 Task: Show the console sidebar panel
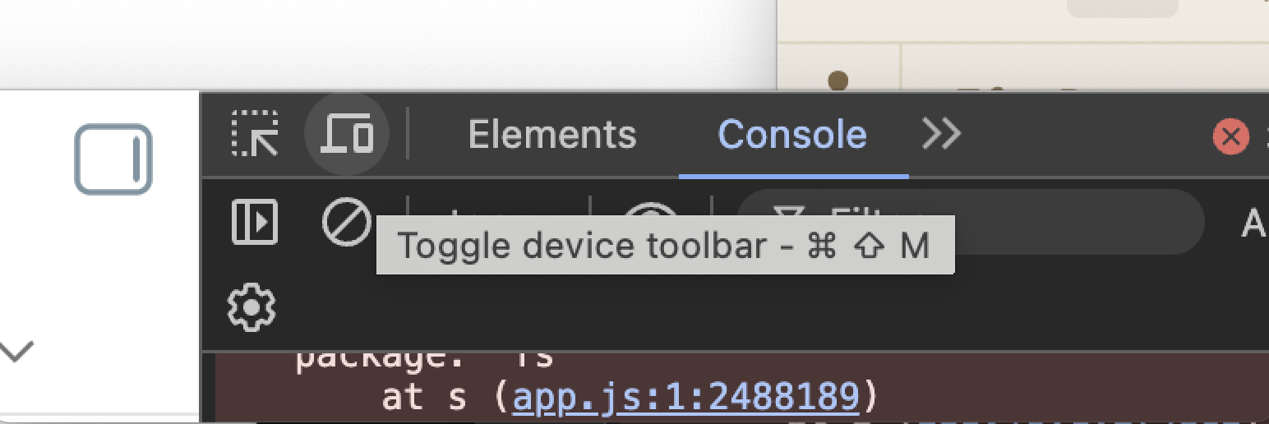(255, 222)
